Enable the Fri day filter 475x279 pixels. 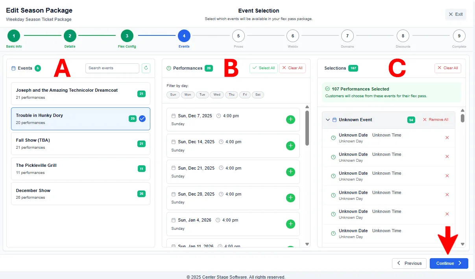pyautogui.click(x=245, y=95)
